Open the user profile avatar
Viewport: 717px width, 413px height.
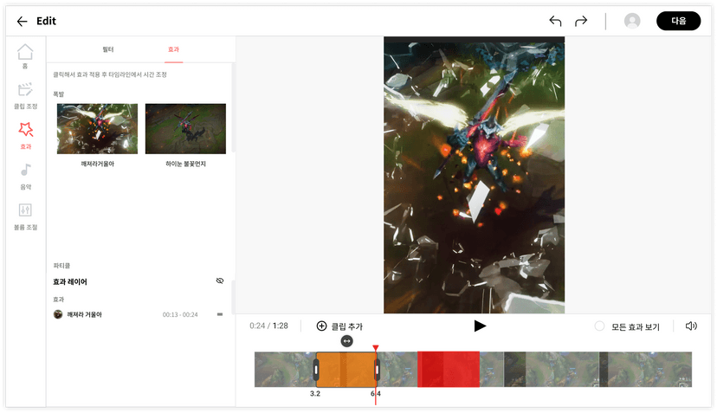[x=632, y=21]
